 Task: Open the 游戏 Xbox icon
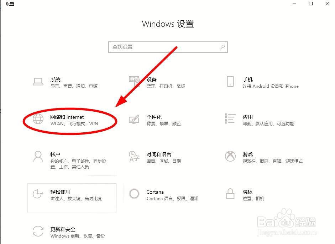(x=230, y=156)
